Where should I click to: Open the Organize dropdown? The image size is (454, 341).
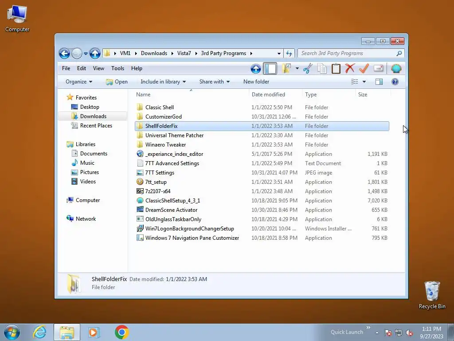click(79, 82)
